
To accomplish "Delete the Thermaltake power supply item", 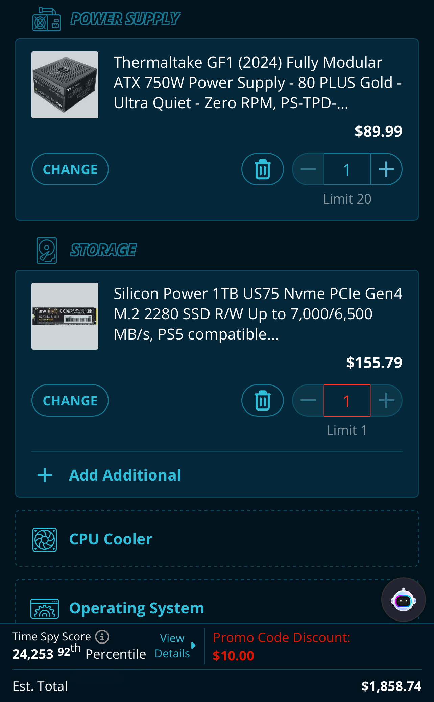I will 262,169.
